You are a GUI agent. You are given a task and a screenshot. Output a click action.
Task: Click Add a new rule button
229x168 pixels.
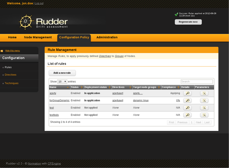click(x=62, y=73)
